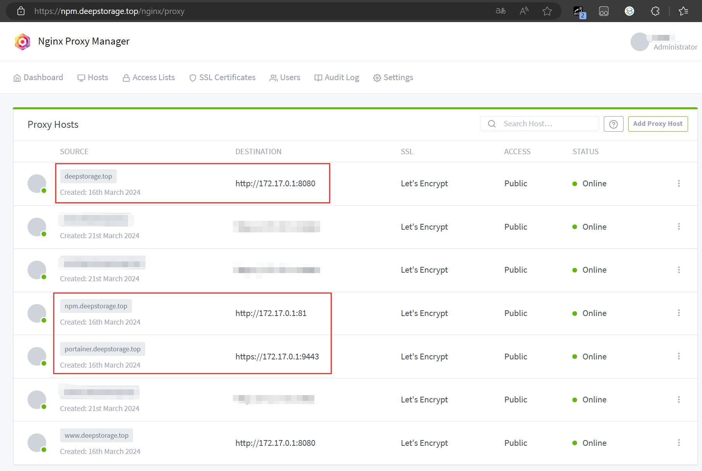Open the browser extensions puzzle icon

[x=655, y=11]
